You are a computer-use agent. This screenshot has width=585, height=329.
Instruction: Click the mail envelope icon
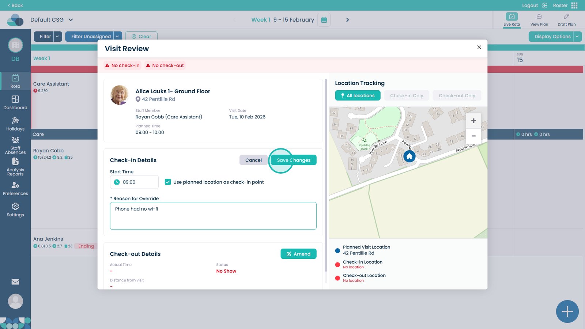pos(15,282)
